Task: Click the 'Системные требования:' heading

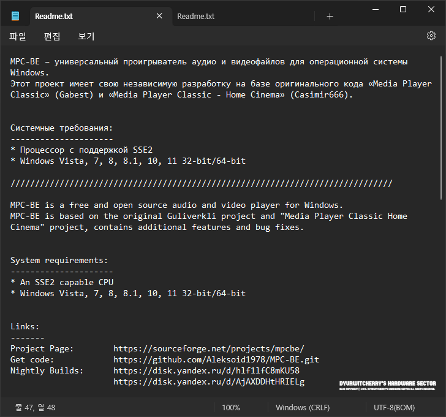Action: pyautogui.click(x=61, y=128)
